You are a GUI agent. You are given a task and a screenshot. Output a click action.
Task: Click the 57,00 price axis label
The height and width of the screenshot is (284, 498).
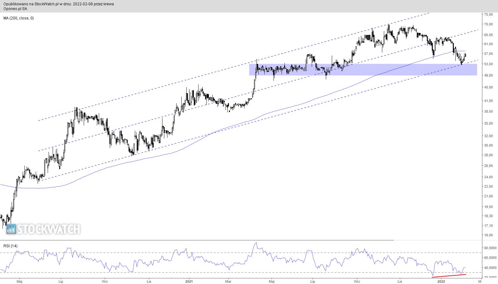pyautogui.click(x=488, y=54)
